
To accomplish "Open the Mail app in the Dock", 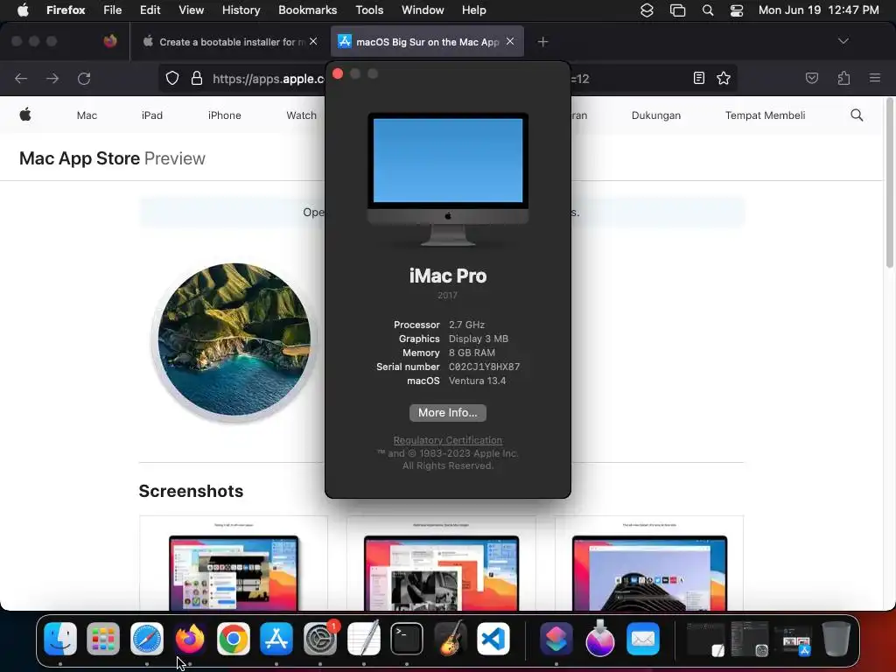I will click(643, 638).
